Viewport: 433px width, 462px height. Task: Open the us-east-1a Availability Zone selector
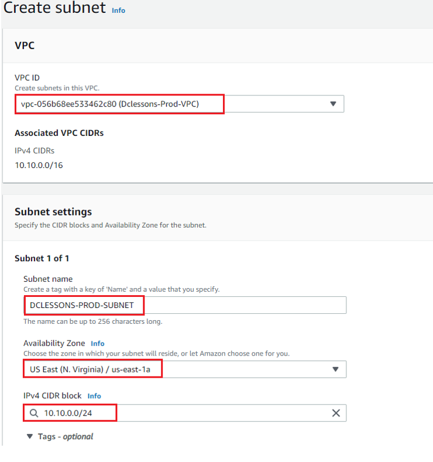click(185, 369)
